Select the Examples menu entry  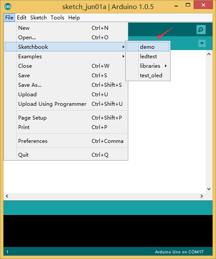(x=65, y=56)
